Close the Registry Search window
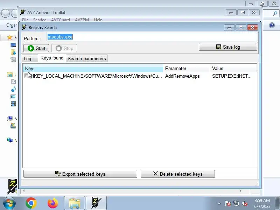Screen dimensions: 280x210 252,28
